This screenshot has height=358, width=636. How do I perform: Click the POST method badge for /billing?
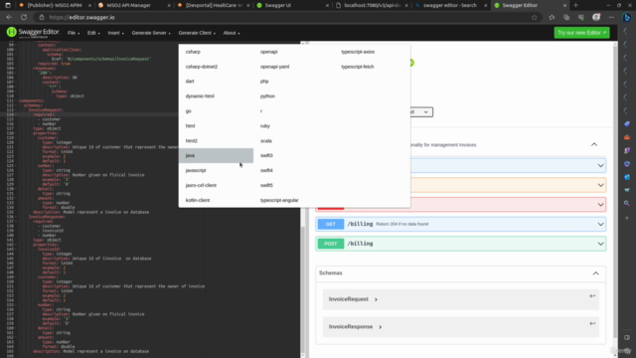(x=331, y=244)
